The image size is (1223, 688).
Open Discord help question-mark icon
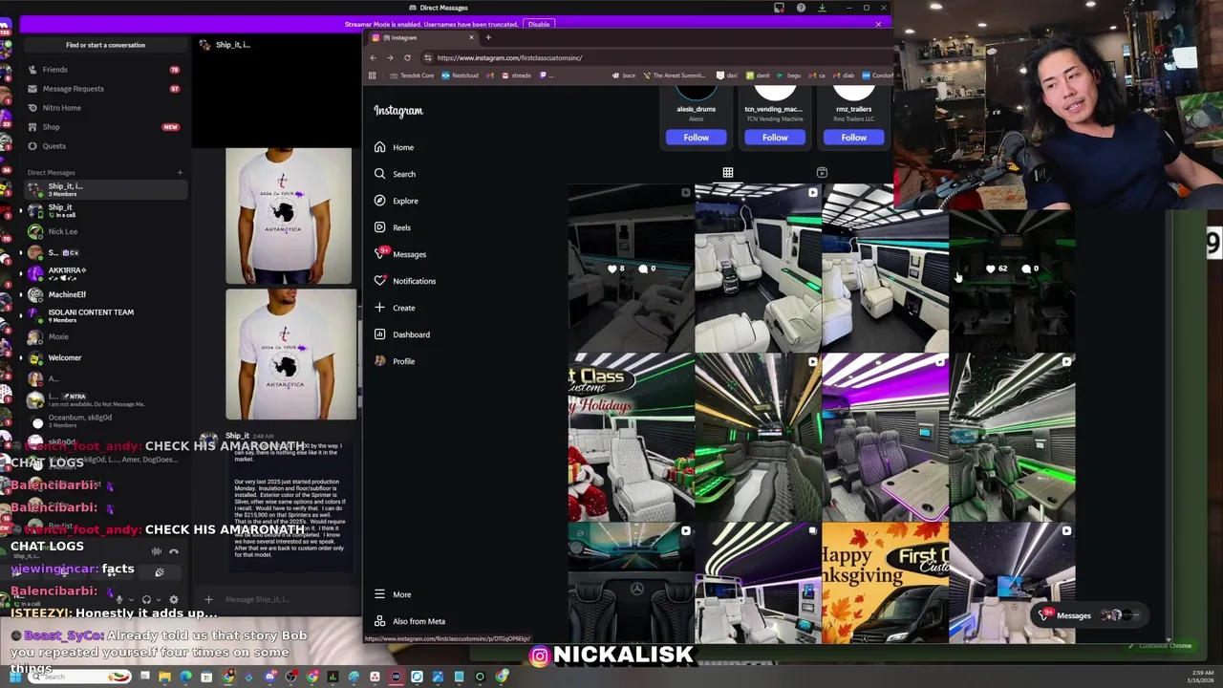801,8
